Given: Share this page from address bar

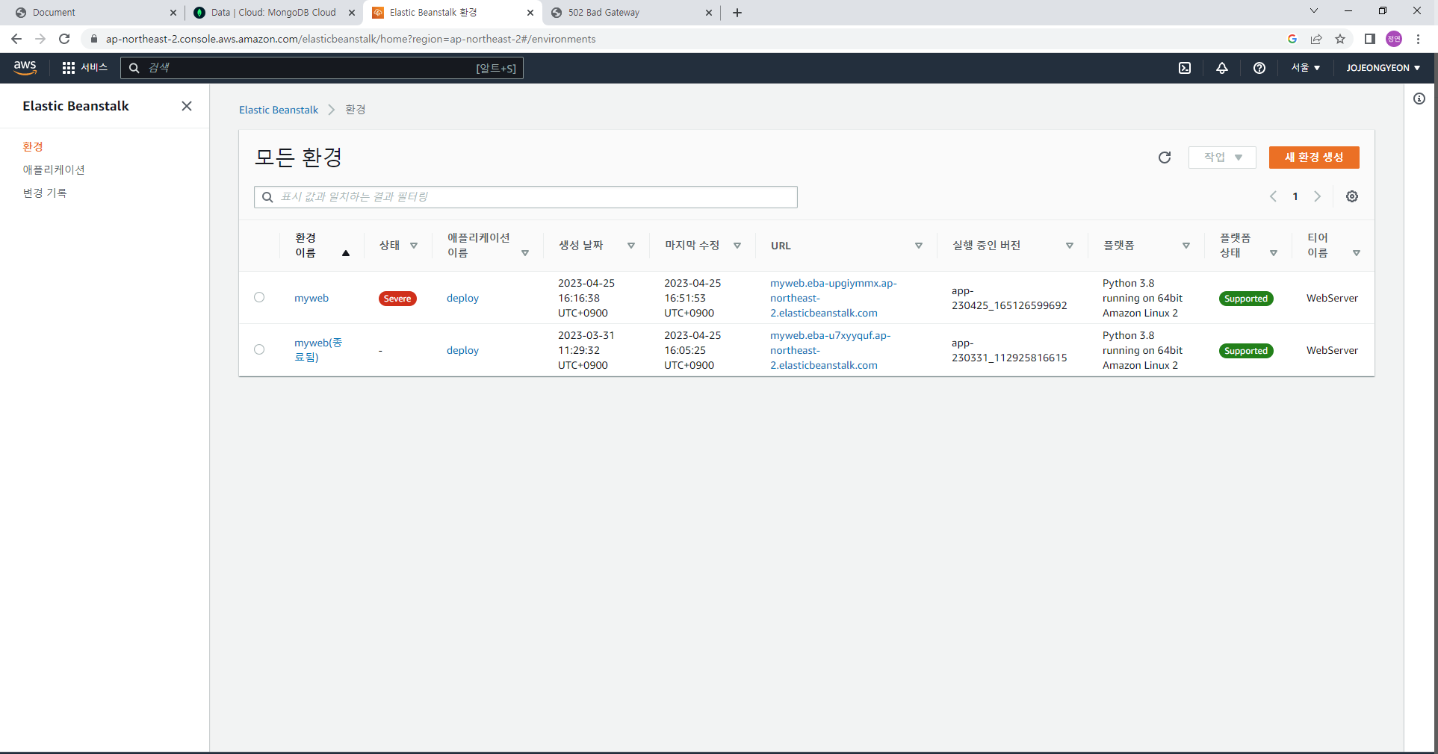Looking at the screenshot, I should coord(1316,39).
